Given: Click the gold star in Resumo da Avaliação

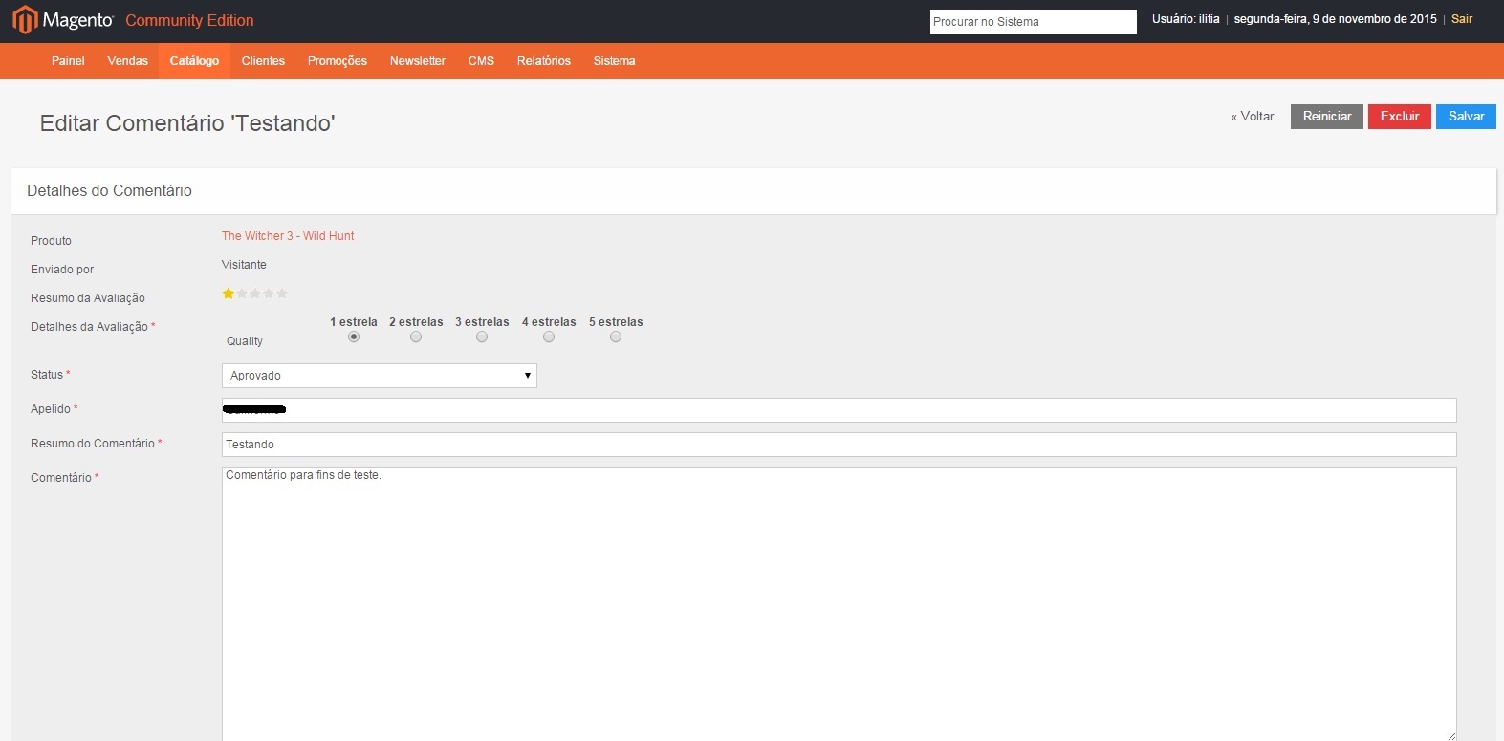Looking at the screenshot, I should coord(229,294).
